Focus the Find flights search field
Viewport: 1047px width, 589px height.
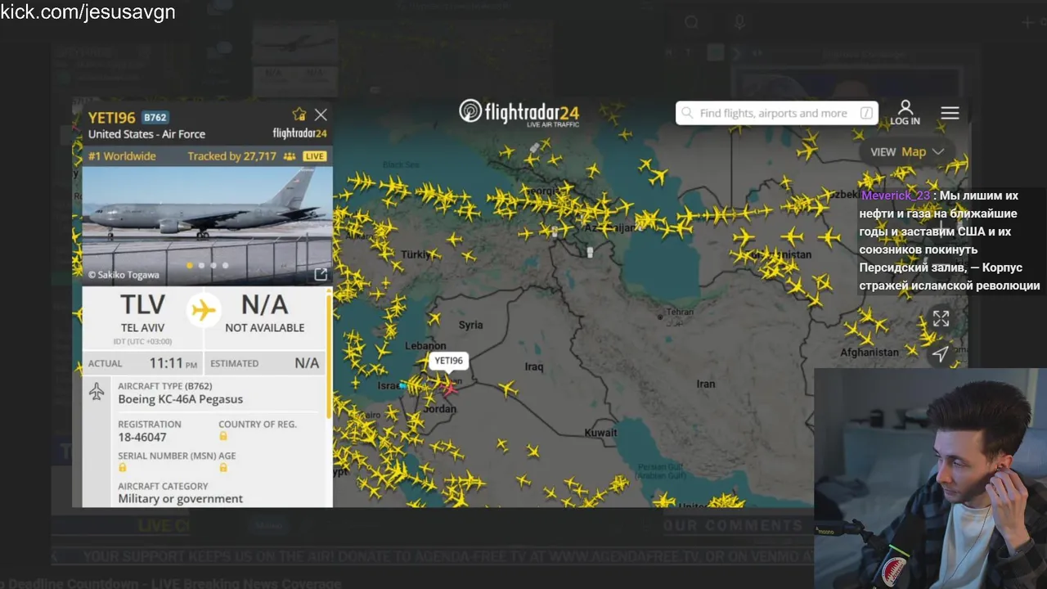(x=776, y=113)
